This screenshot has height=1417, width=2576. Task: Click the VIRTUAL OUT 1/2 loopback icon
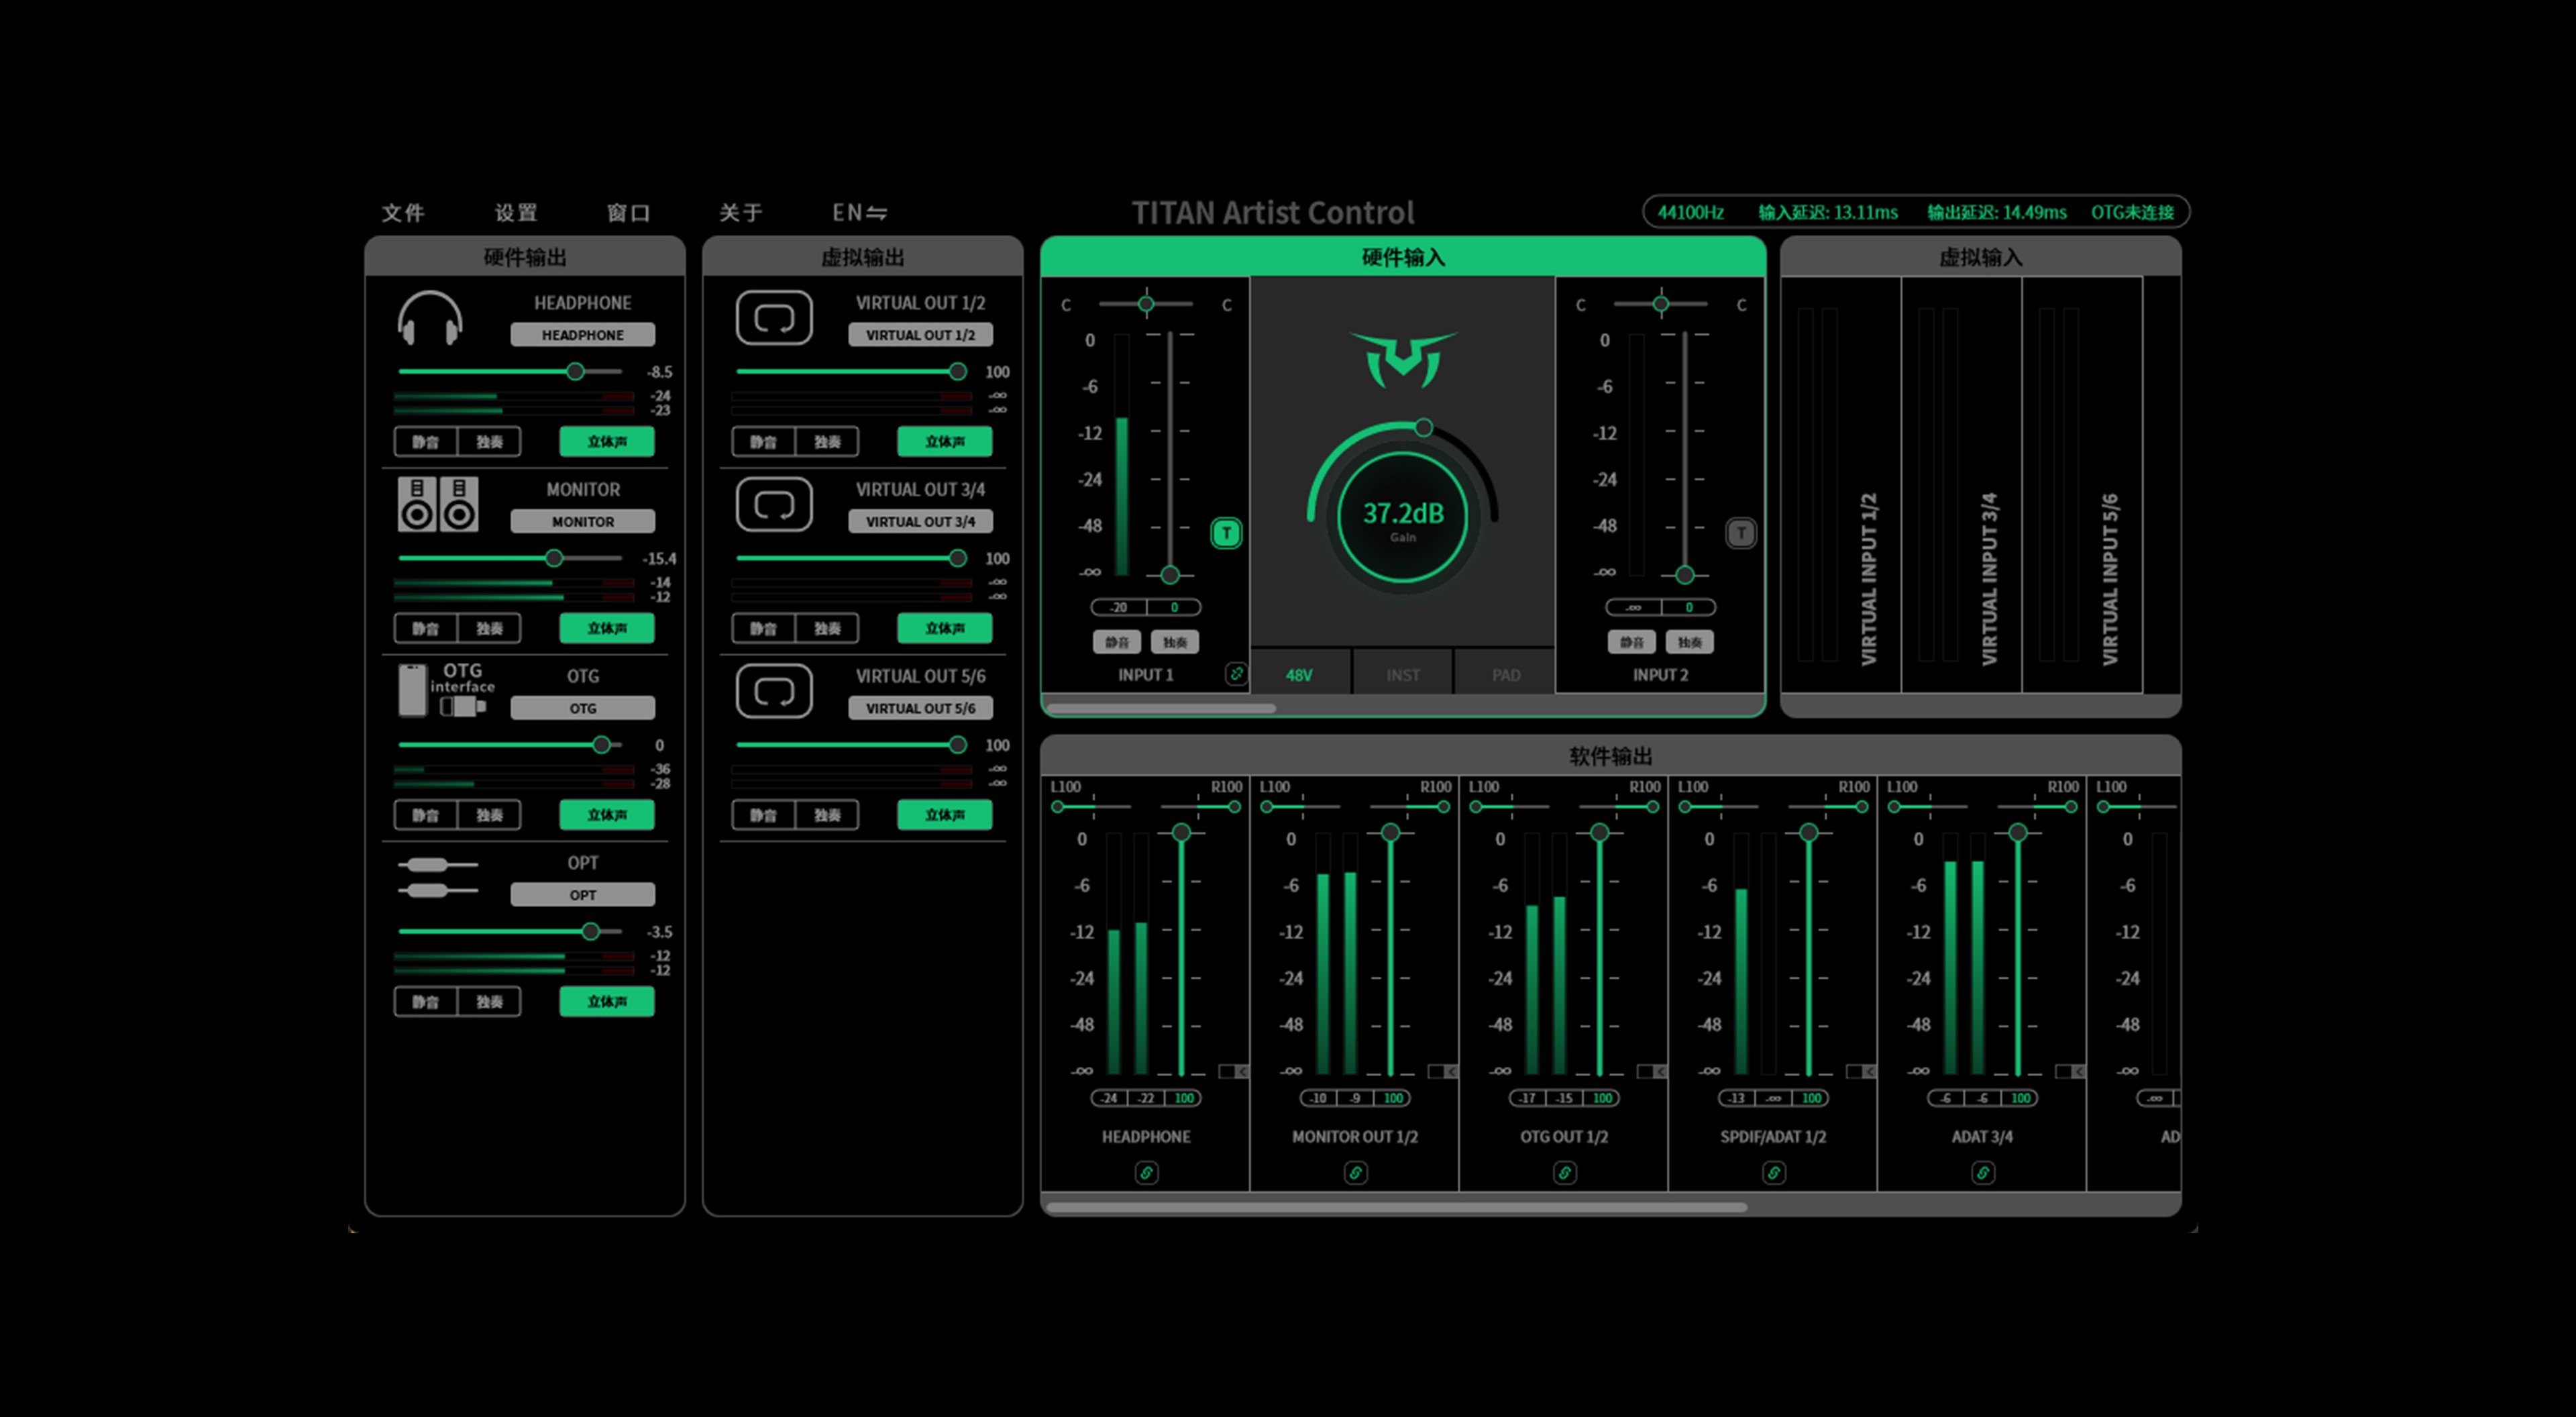pos(774,318)
